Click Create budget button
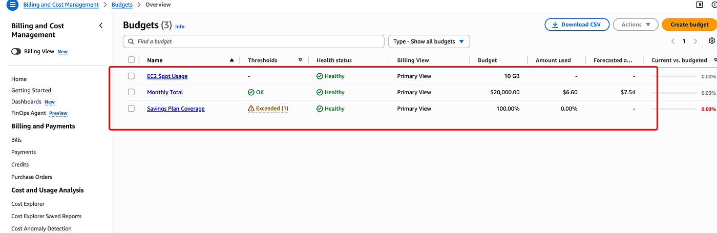717x233 pixels. [x=689, y=25]
